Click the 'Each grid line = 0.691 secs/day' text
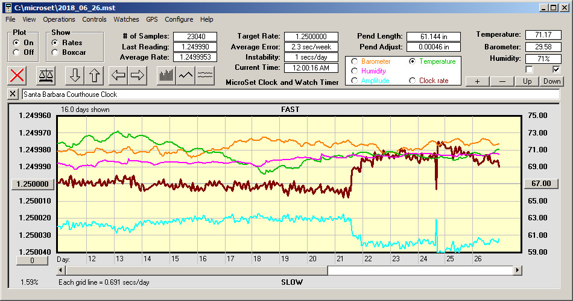Image resolution: width=573 pixels, height=301 pixels. click(x=104, y=282)
